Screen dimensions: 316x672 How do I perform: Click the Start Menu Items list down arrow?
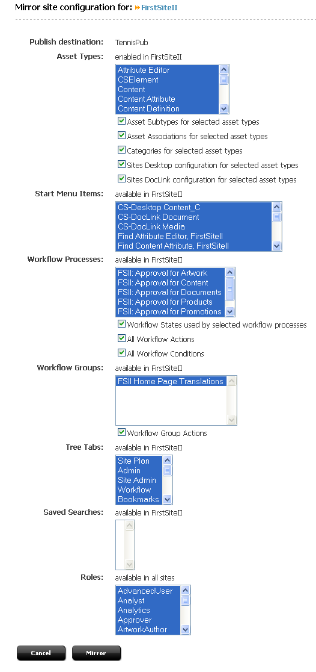[x=277, y=246]
